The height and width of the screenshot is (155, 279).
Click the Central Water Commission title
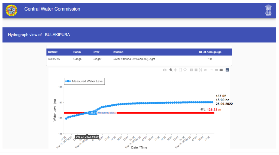click(52, 9)
